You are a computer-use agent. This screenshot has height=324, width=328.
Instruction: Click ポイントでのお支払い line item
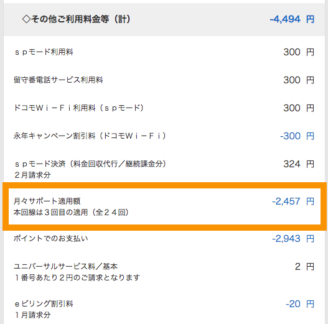[x=50, y=238]
